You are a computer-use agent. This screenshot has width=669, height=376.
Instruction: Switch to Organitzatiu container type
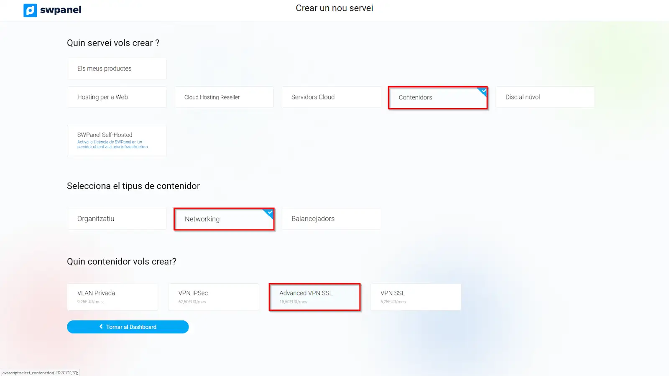117,219
